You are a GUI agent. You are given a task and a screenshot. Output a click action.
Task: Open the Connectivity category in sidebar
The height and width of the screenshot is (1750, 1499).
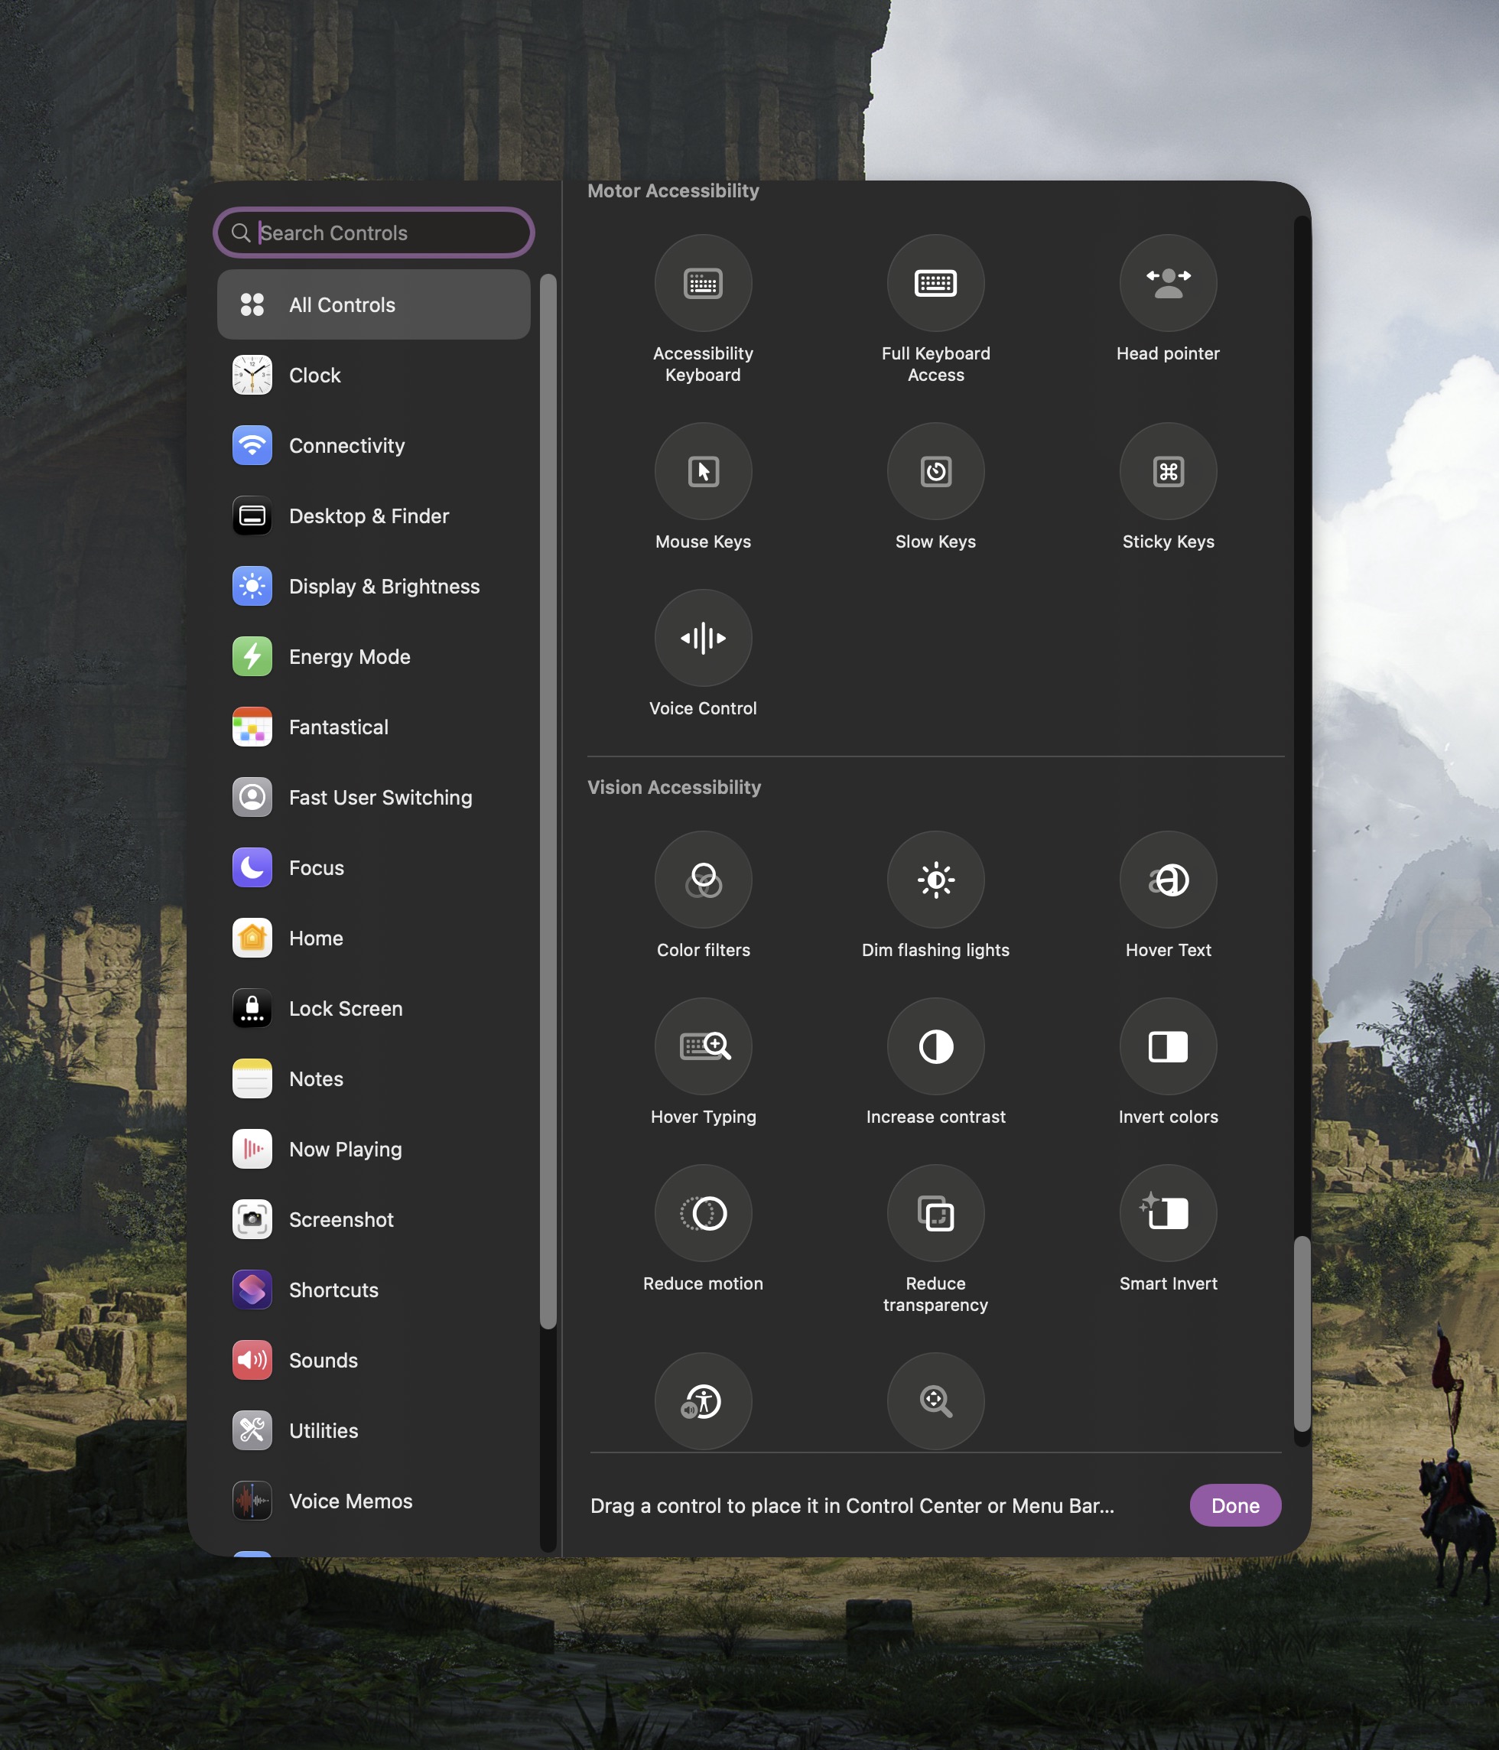coord(346,445)
